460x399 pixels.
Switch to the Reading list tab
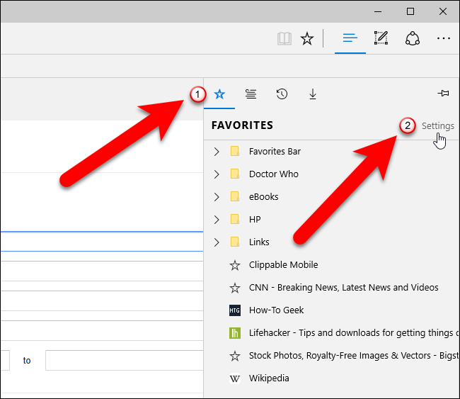[251, 94]
